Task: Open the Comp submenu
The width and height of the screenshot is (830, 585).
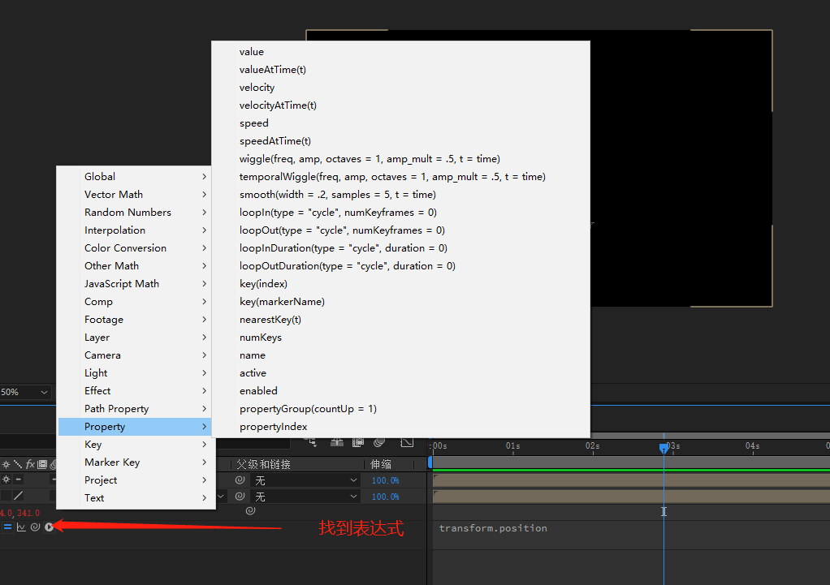Action: click(x=136, y=302)
